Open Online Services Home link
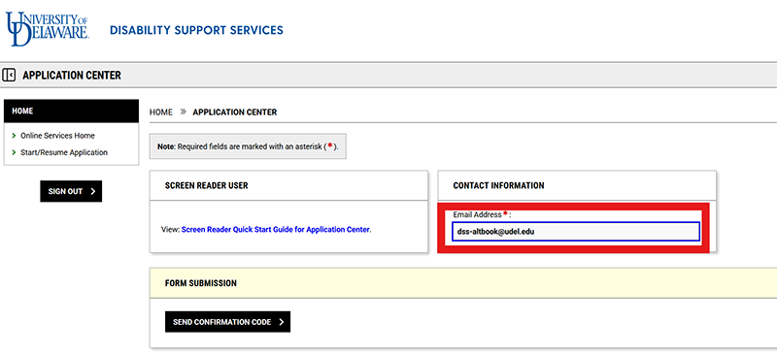This screenshot has height=353, width=777. click(57, 136)
